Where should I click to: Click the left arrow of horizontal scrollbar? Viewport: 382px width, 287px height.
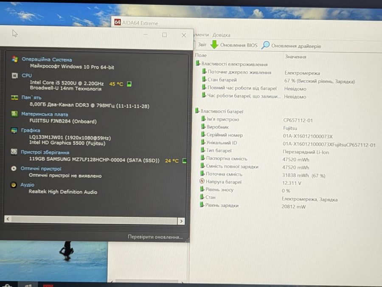click(x=8, y=219)
